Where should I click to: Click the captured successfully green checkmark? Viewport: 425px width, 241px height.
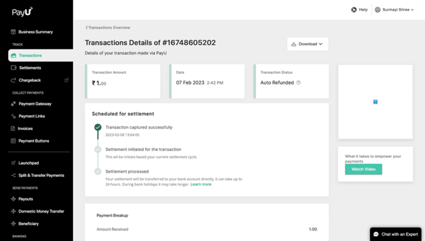click(x=98, y=127)
